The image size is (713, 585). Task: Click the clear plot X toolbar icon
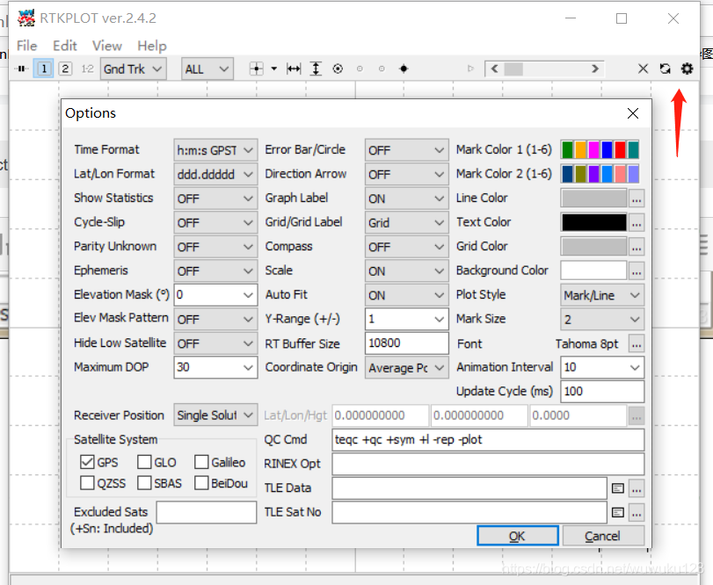point(644,69)
